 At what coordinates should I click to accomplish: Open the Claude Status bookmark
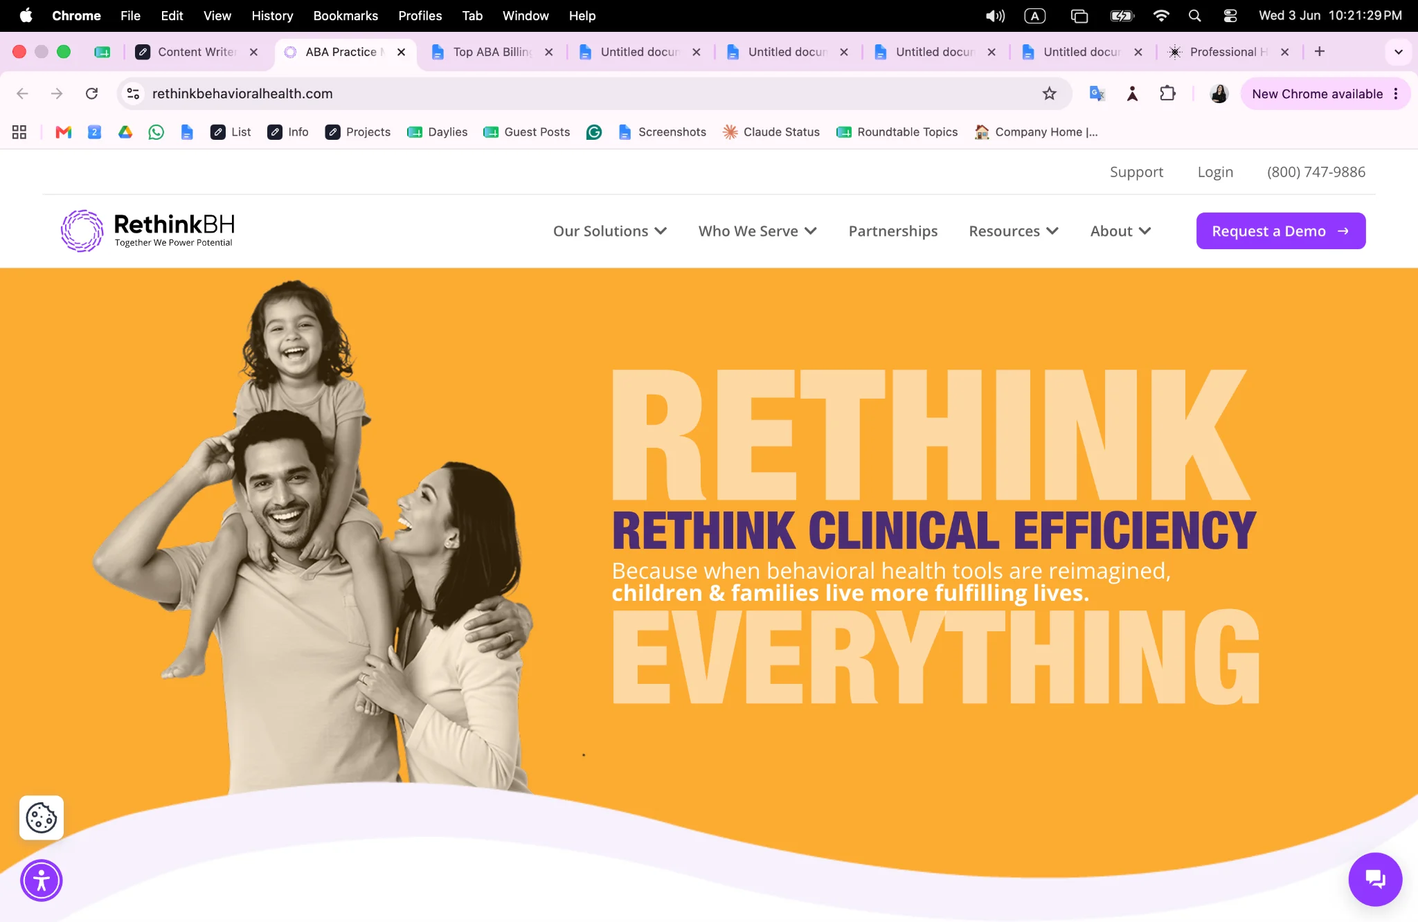click(771, 132)
